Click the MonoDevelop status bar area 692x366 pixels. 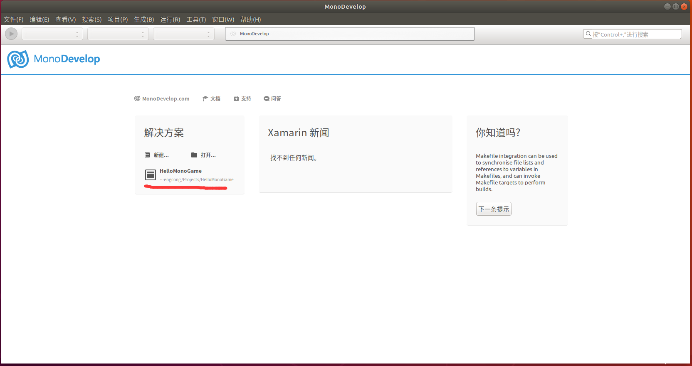349,34
